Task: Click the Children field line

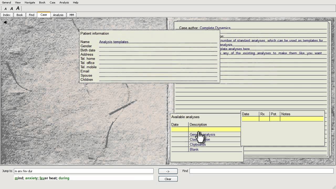Action: click(x=158, y=80)
